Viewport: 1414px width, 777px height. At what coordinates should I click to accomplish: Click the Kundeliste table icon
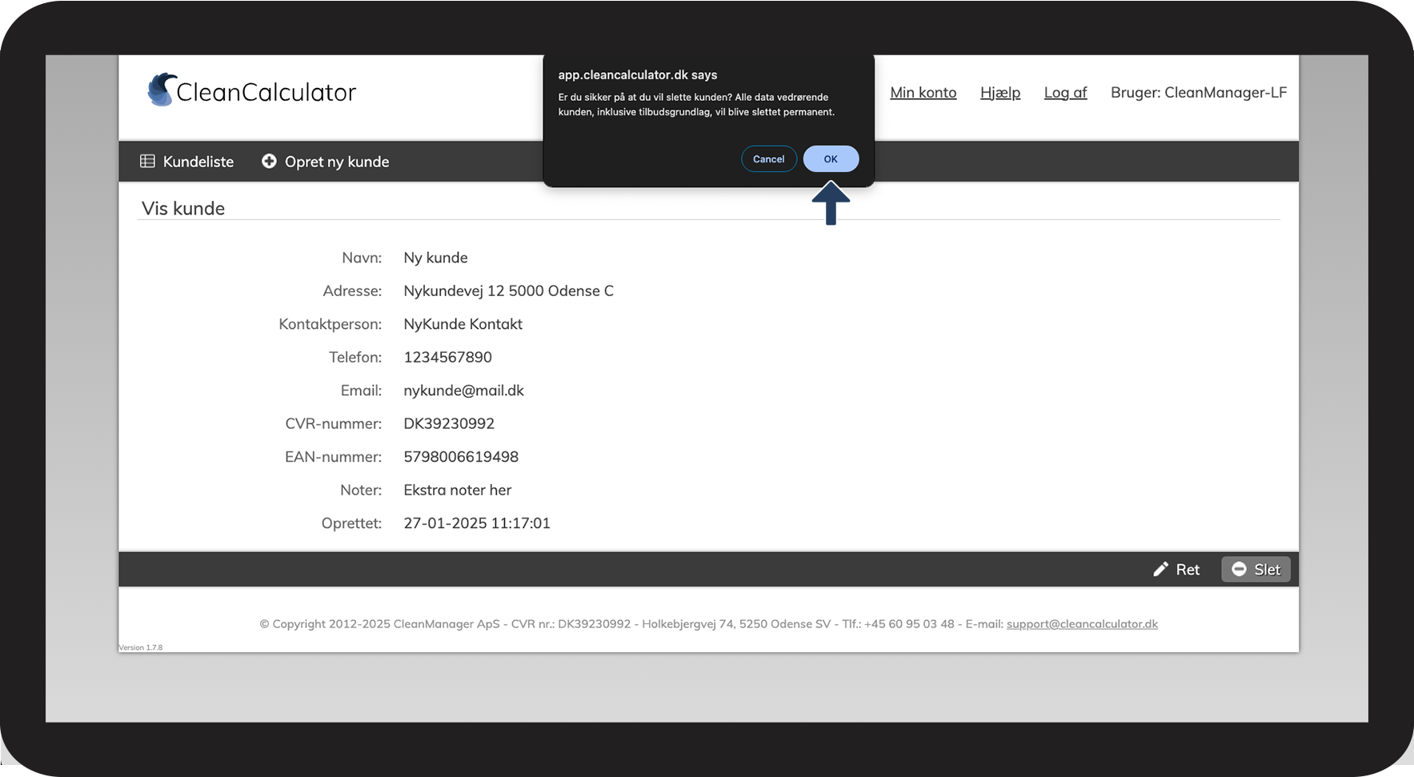click(147, 162)
